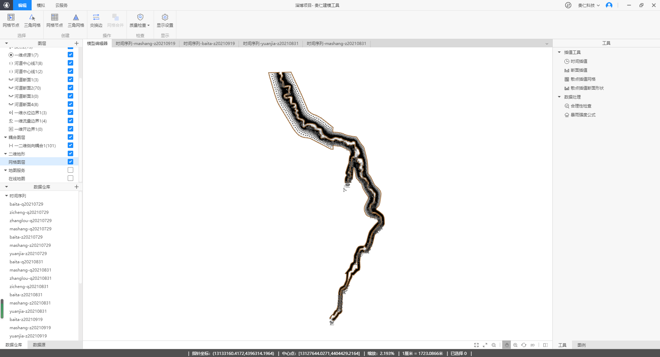Toggle split view compare icon
This screenshot has height=357, width=660.
(x=545, y=345)
